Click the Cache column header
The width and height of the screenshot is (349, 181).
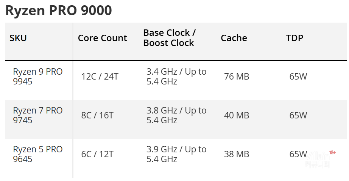tap(234, 38)
